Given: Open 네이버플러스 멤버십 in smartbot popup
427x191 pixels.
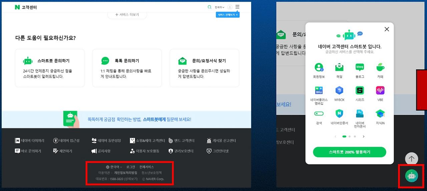Looking at the screenshot, I should point(319,95).
